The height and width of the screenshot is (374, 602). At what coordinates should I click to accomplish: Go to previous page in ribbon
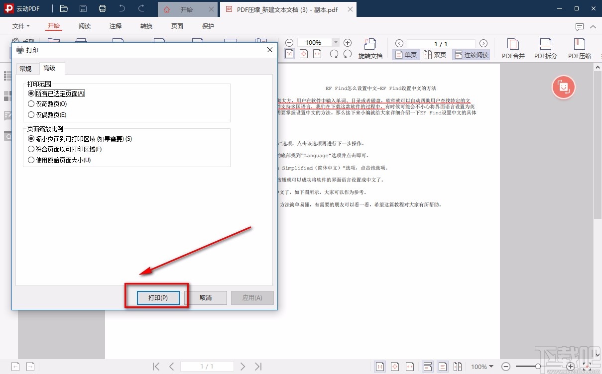(399, 44)
